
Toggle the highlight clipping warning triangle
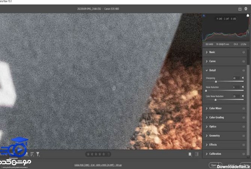pyautogui.click(x=248, y=16)
